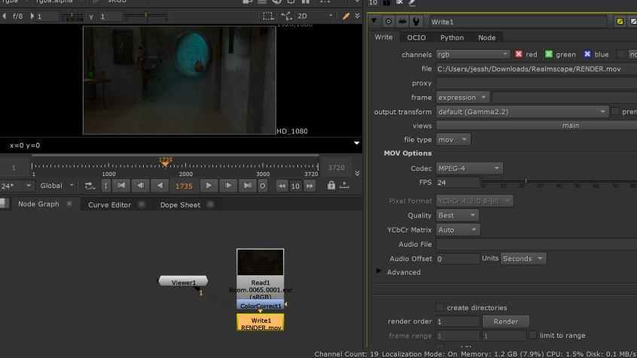Click the Write1 node tile-color yellow swatch

pos(620,22)
